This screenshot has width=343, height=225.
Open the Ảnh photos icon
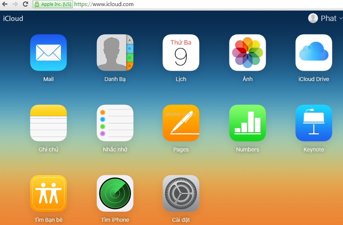point(248,53)
